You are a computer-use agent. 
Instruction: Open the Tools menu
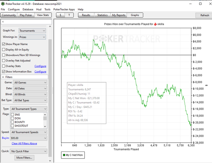click(x=47, y=9)
